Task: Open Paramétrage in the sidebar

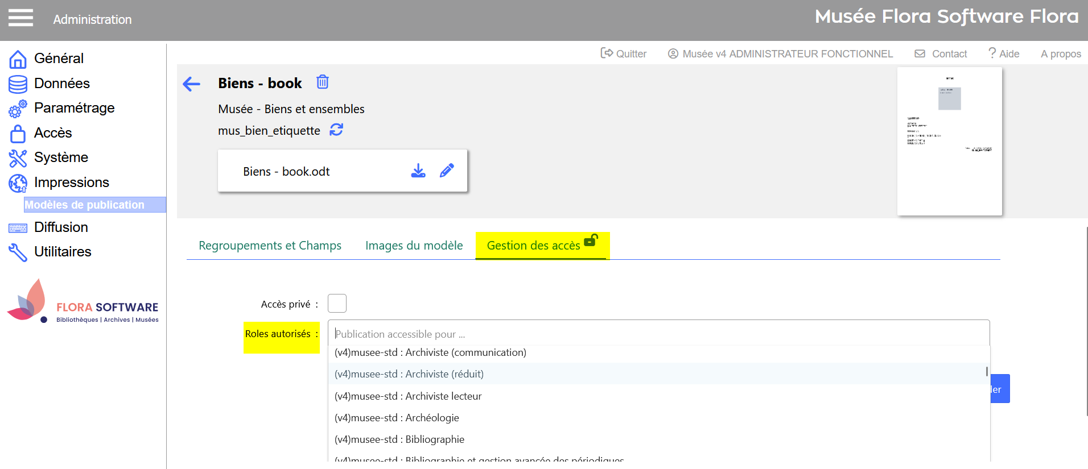Action: [x=74, y=108]
